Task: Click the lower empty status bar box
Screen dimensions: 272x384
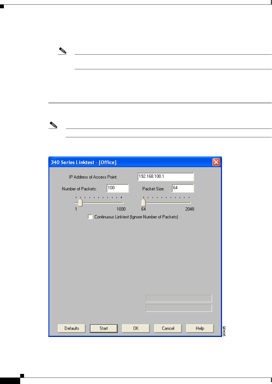Action: pos(179,308)
